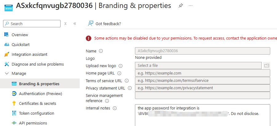277x126 pixels.
Task: Click the Got feedback icon
Action: (91, 24)
